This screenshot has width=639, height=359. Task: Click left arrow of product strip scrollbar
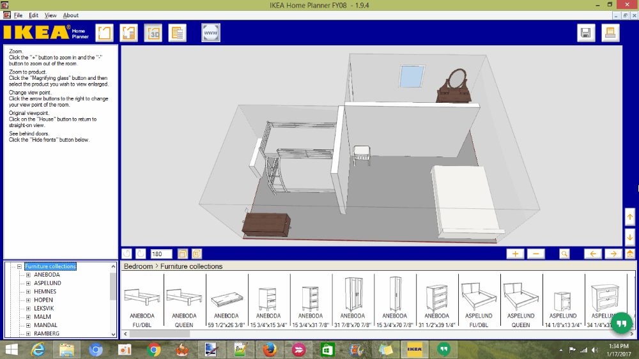125,334
